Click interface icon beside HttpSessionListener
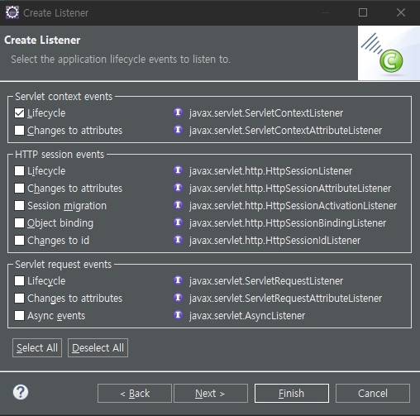 click(178, 170)
